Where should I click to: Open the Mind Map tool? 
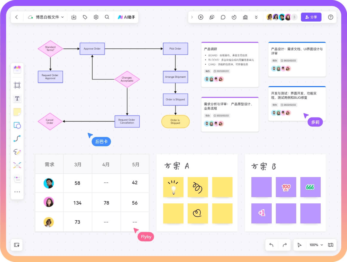pyautogui.click(x=17, y=165)
